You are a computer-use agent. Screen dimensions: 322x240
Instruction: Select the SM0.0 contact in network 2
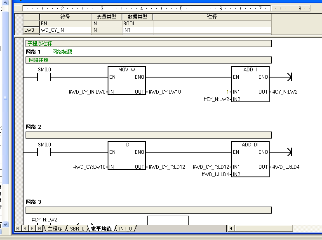coord(44,152)
